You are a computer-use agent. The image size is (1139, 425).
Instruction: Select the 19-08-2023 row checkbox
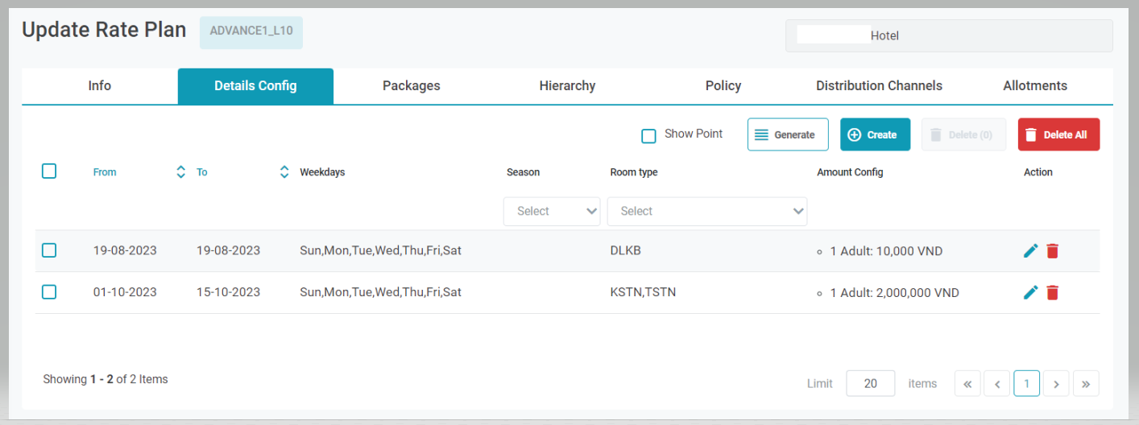[x=49, y=250]
